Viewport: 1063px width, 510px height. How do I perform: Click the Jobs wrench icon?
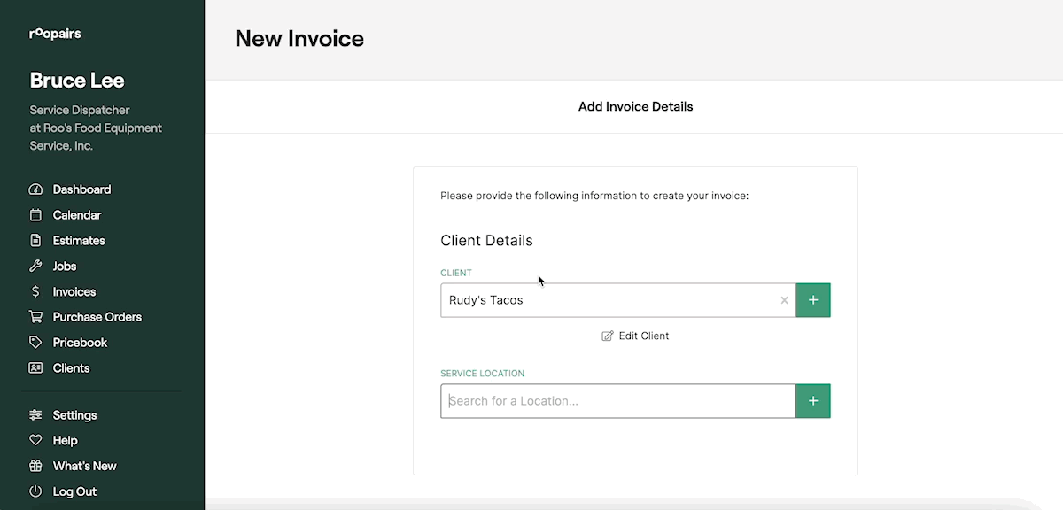point(35,267)
